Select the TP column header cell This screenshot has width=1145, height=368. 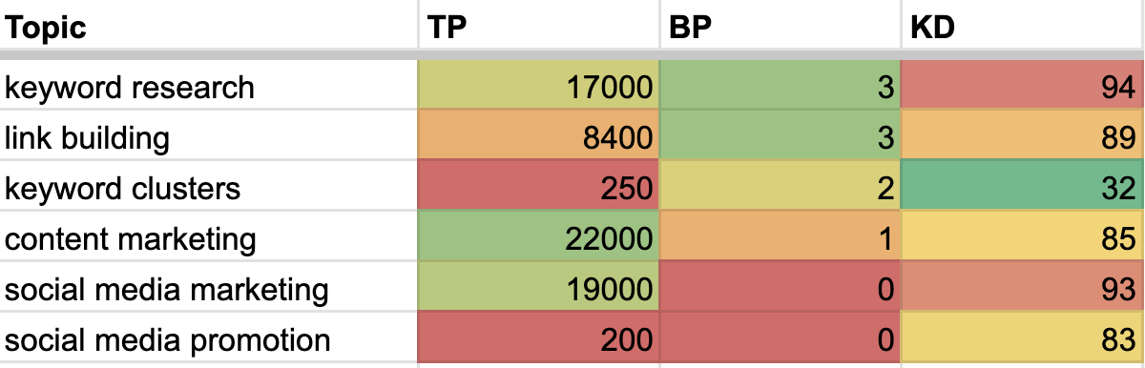coord(538,26)
